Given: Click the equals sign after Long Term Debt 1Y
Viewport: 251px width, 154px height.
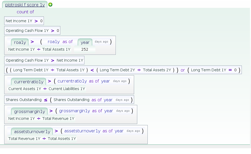Looking at the screenshot, I should 230,70.
